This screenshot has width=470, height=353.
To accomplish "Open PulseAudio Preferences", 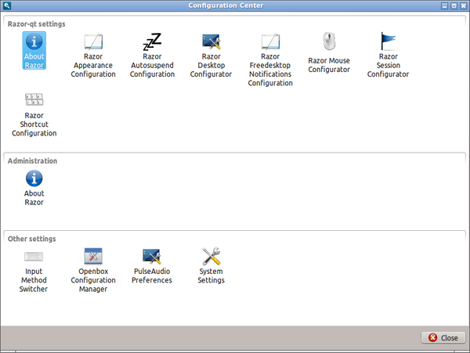I will point(152,266).
